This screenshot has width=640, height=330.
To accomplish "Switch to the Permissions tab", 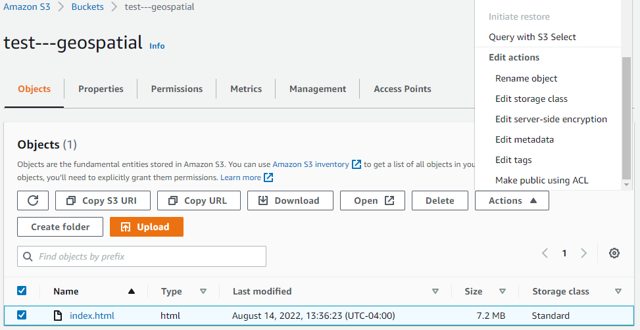I will (x=177, y=89).
